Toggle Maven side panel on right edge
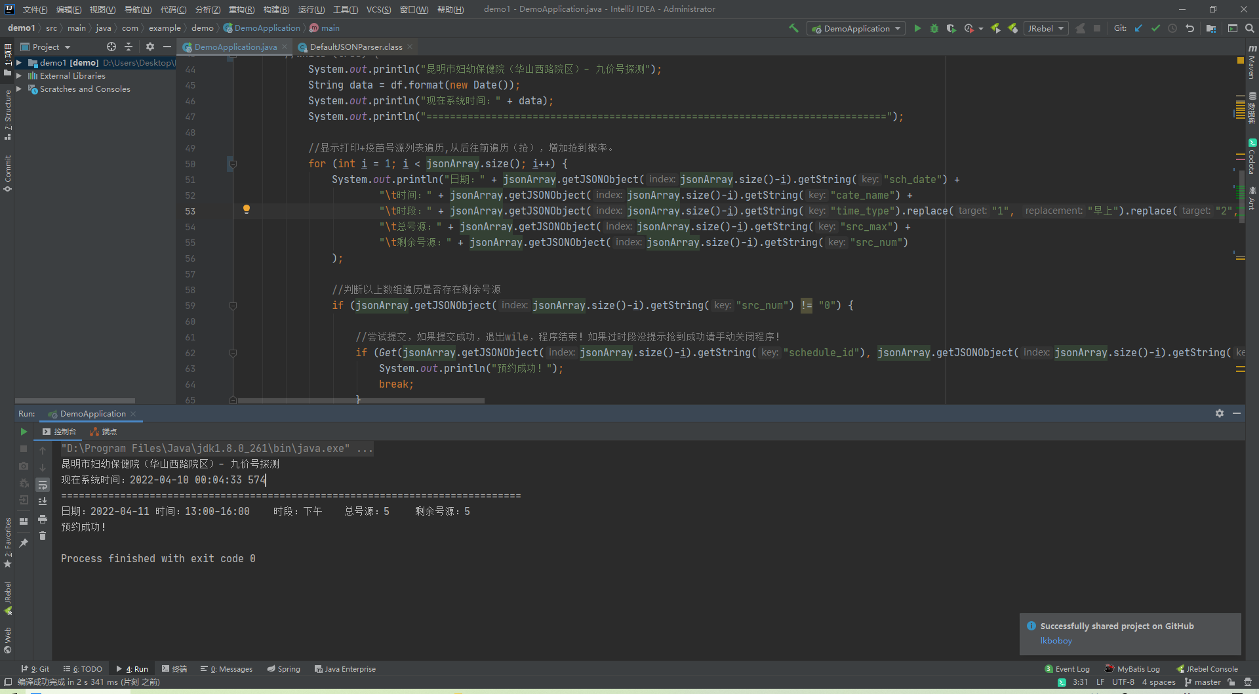 1252,62
